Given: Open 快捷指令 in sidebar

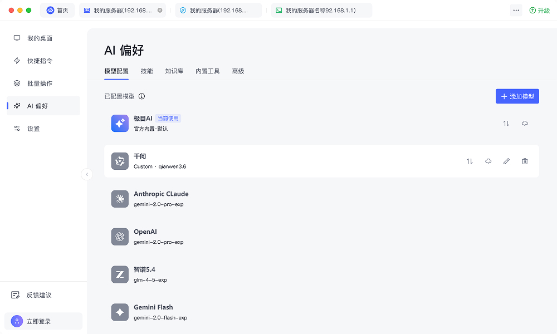Looking at the screenshot, I should click(x=43, y=61).
